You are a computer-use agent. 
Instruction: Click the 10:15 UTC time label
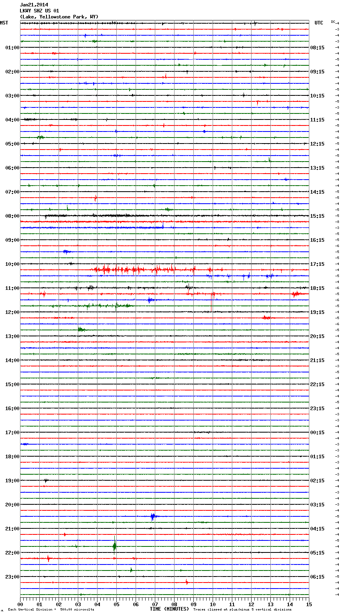click(317, 96)
